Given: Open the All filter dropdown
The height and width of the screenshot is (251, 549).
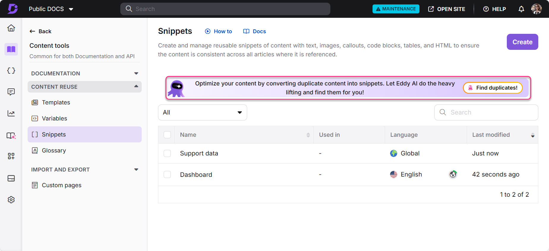Looking at the screenshot, I should (203, 112).
